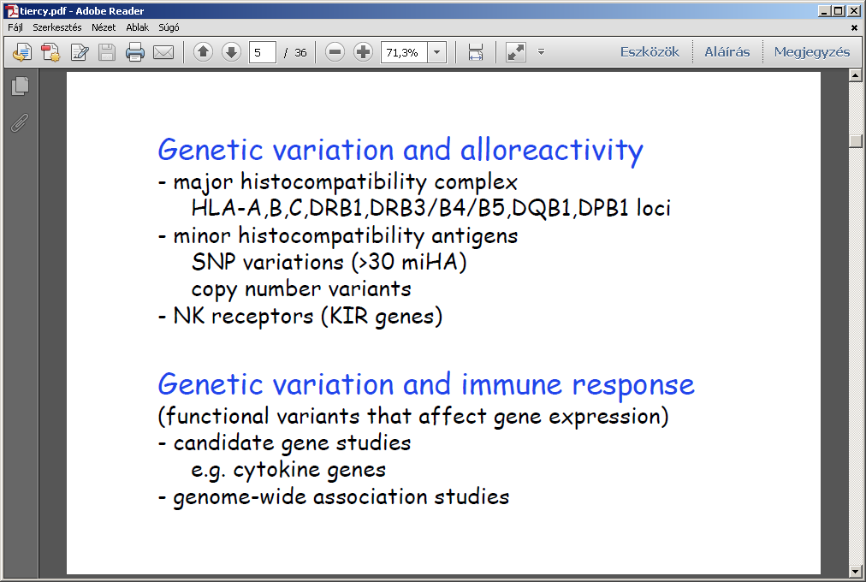The image size is (866, 582).
Task: Print the document with printer icon
Action: (x=135, y=52)
